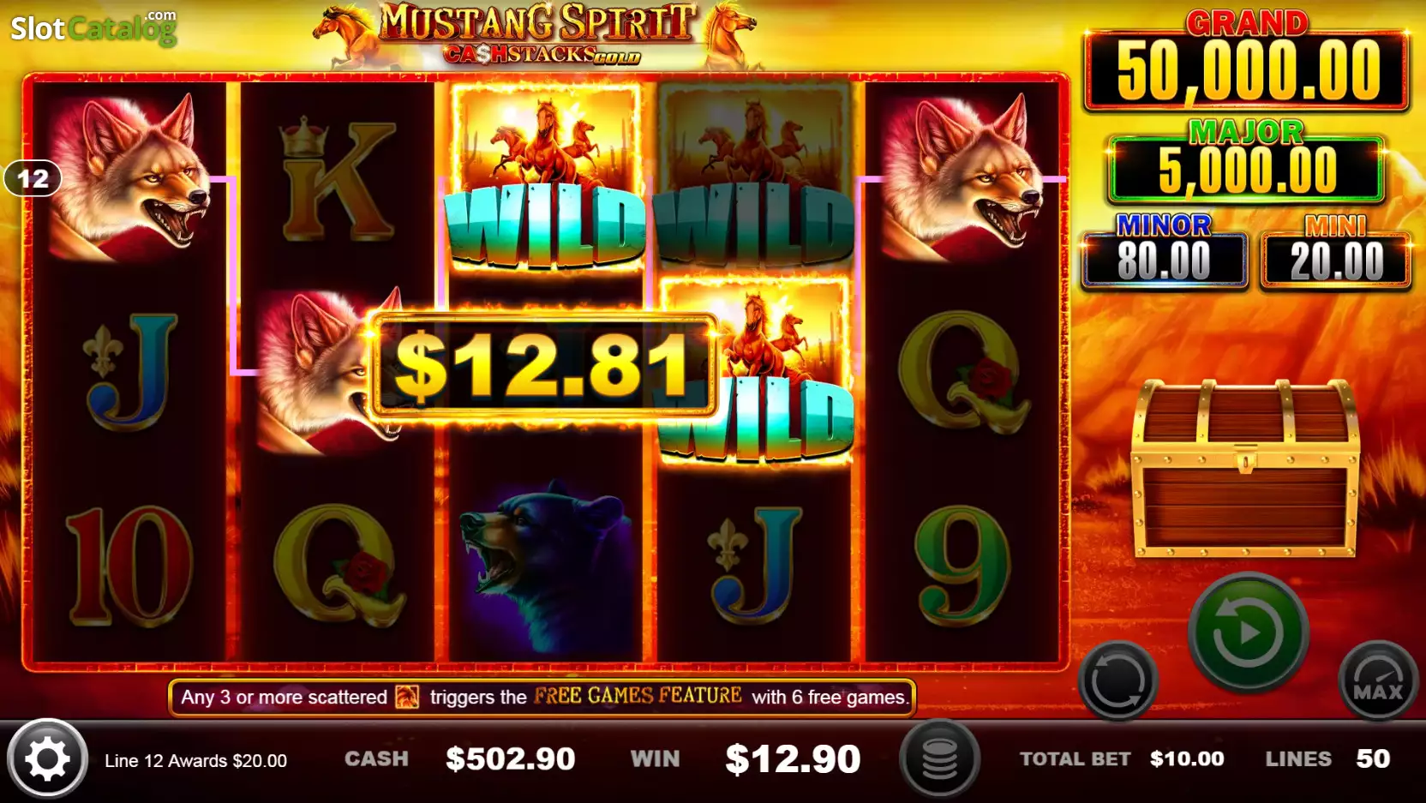This screenshot has width=1426, height=803.
Task: Click the line 12 indicator badge
Action: point(33,178)
